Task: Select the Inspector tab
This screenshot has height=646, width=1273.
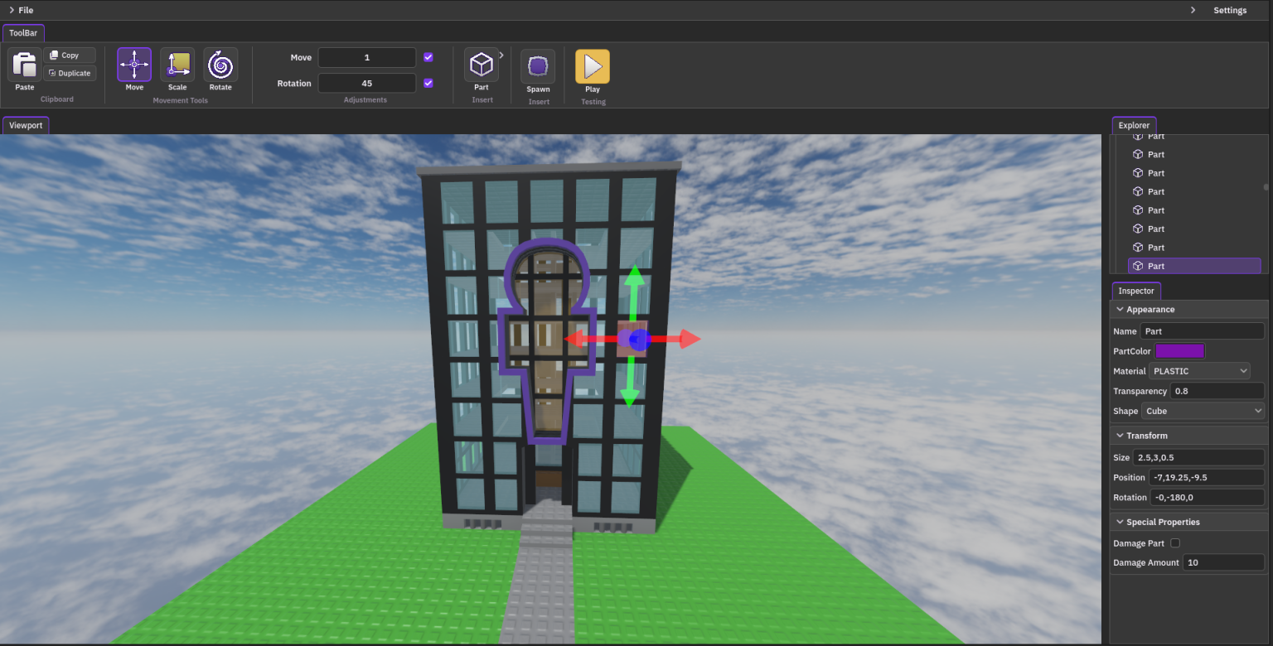Action: point(1136,291)
